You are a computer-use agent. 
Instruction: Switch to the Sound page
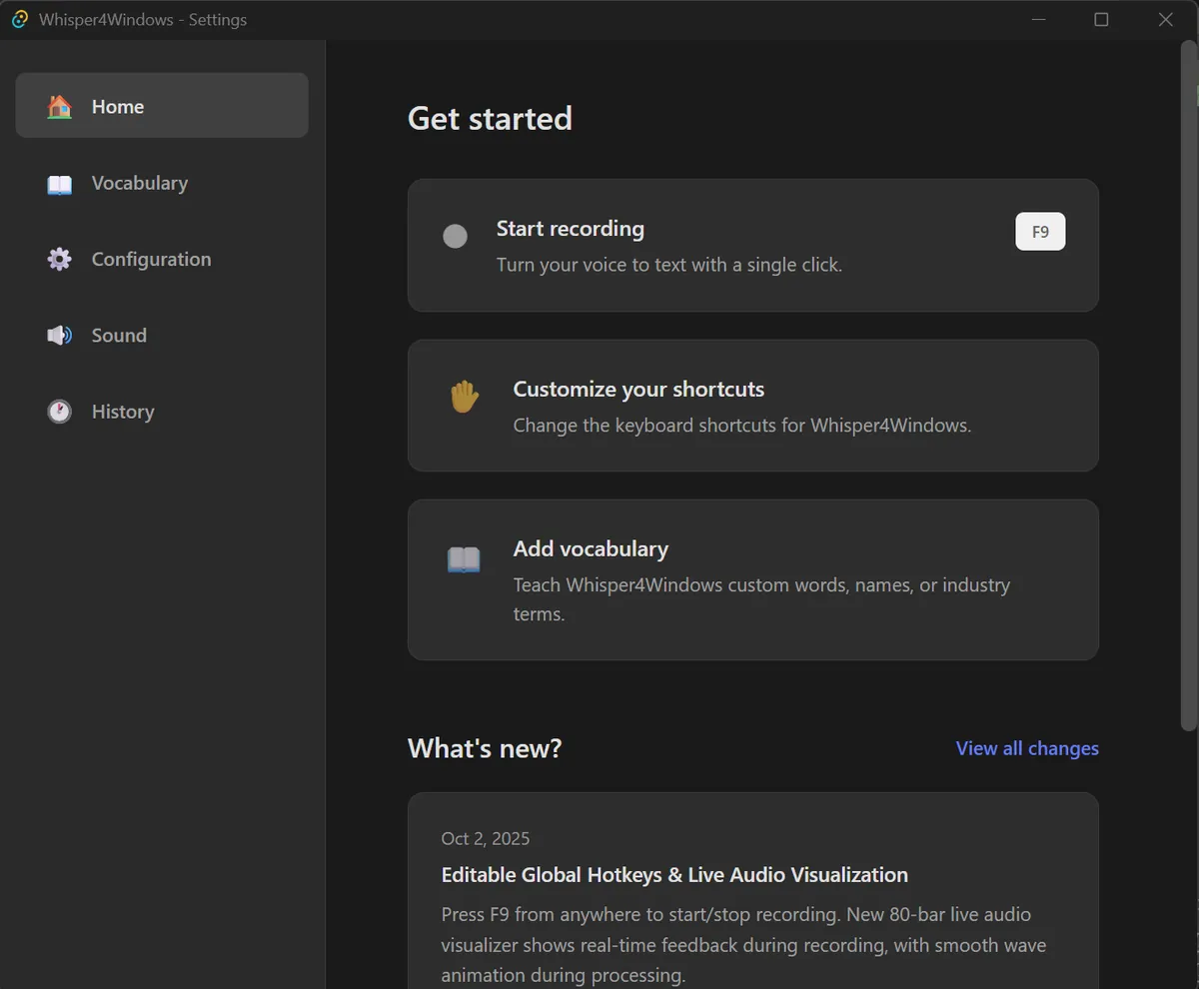(162, 335)
